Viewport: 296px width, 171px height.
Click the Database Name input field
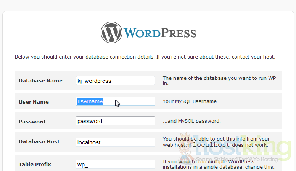pyautogui.click(x=116, y=81)
